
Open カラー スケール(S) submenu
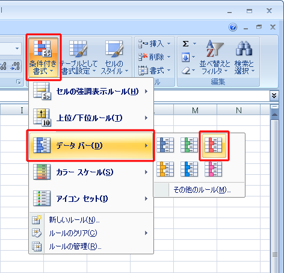[x=91, y=172]
